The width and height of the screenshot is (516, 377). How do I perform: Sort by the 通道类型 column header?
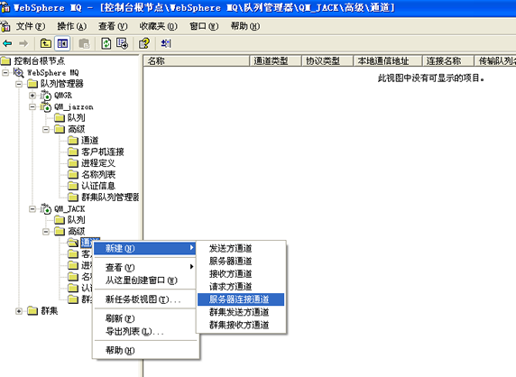click(x=275, y=60)
